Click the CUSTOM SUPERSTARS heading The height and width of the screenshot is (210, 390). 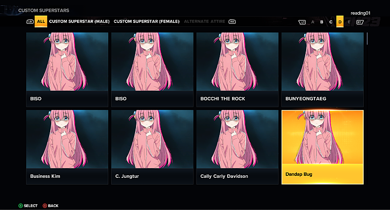(43, 10)
